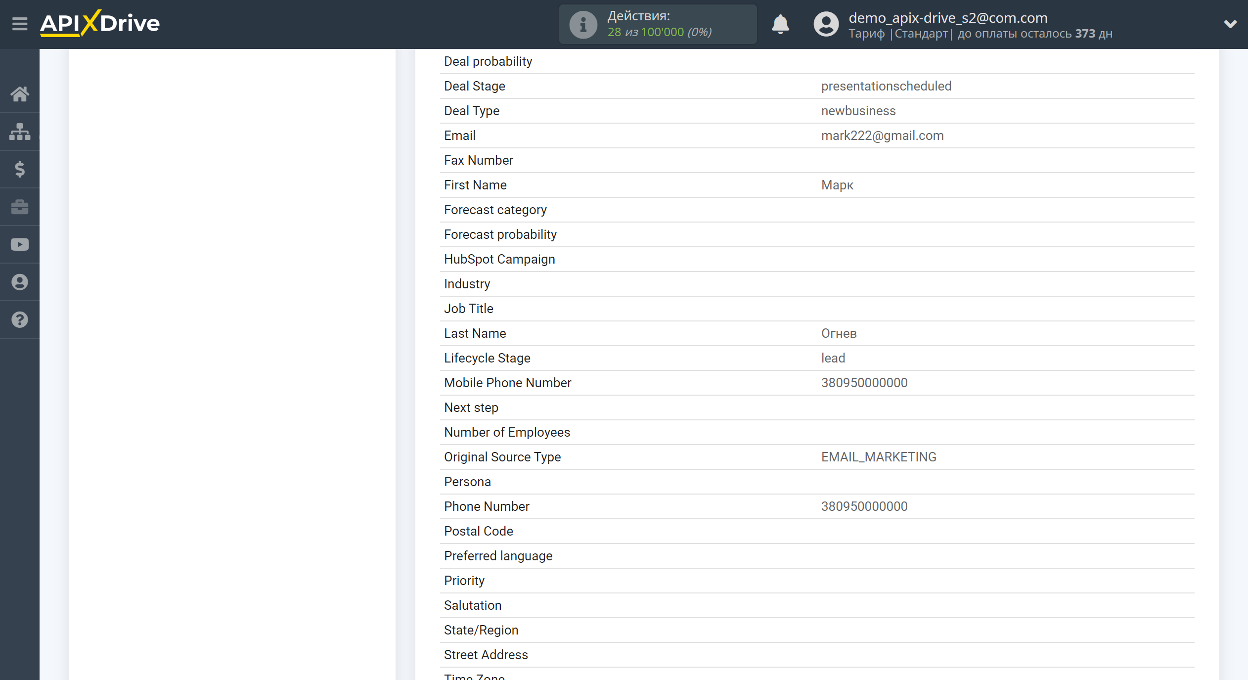Click the Original Source Type label

coord(502,457)
